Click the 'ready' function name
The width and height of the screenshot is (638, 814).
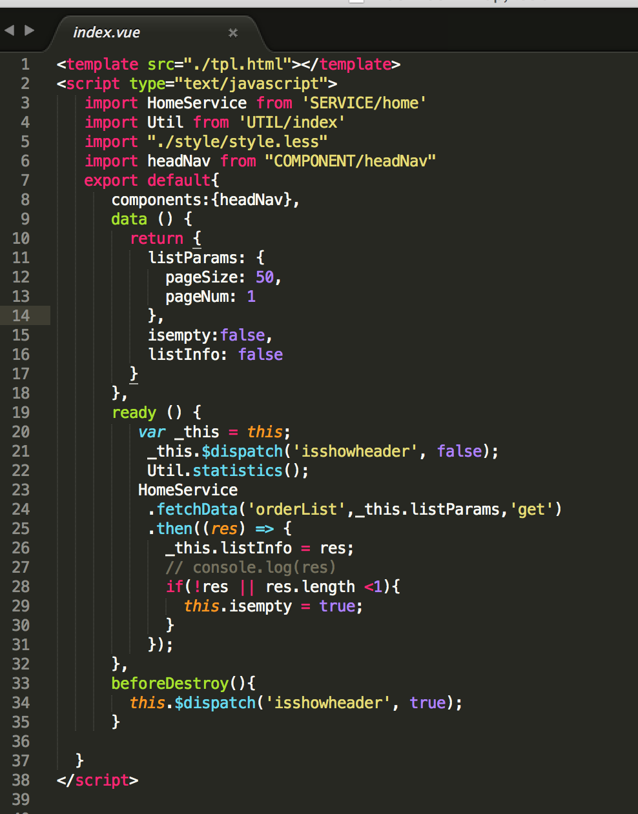point(134,412)
